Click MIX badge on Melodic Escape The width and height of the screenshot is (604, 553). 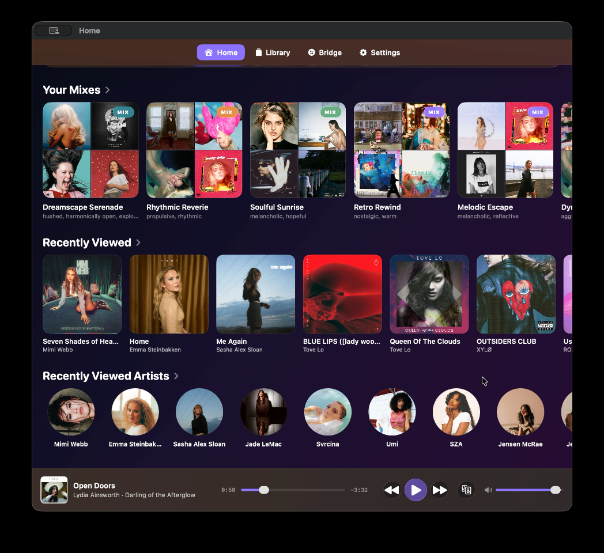[538, 112]
